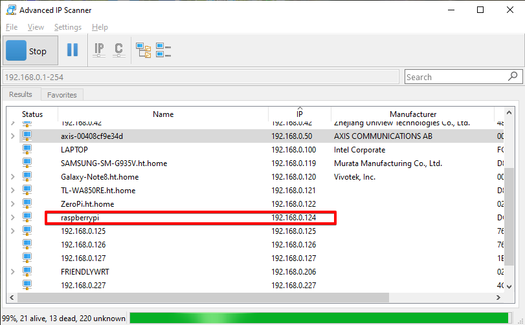
Task: Expand the axis-00408cf9e34d row
Action: click(x=13, y=136)
